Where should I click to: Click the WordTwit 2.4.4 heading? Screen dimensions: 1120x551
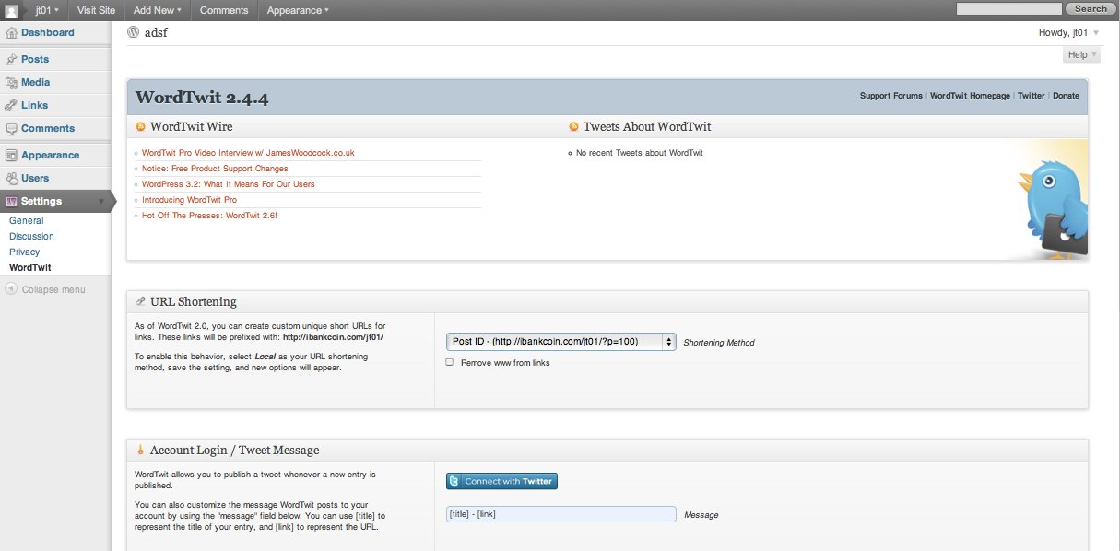pos(202,98)
